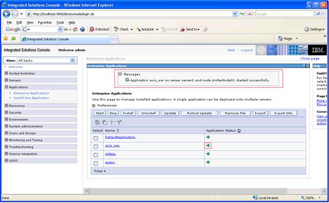This screenshot has height=203, width=329.
Task: Click the Logout link
Action: (x=247, y=50)
